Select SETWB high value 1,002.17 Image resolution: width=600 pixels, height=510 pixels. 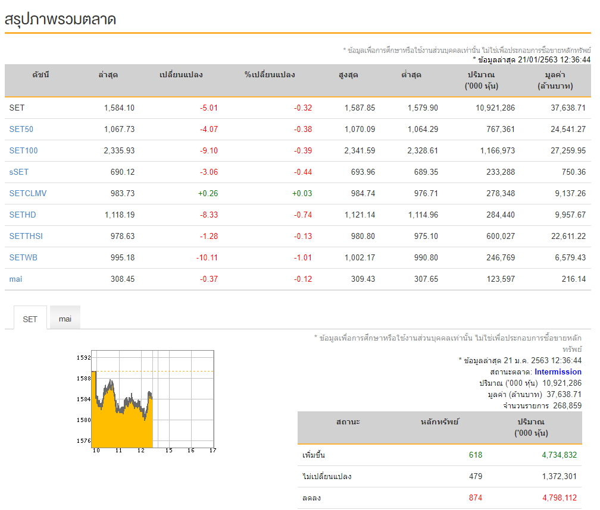(x=360, y=257)
